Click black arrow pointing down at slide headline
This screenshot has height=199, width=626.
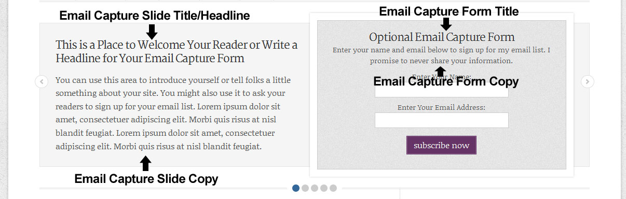152,32
